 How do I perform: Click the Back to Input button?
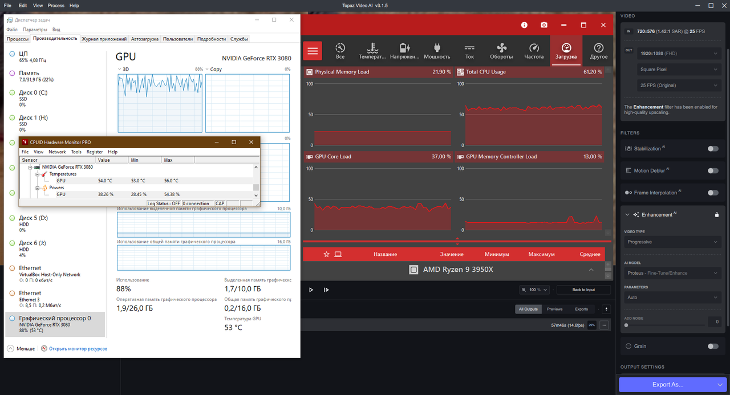(583, 290)
